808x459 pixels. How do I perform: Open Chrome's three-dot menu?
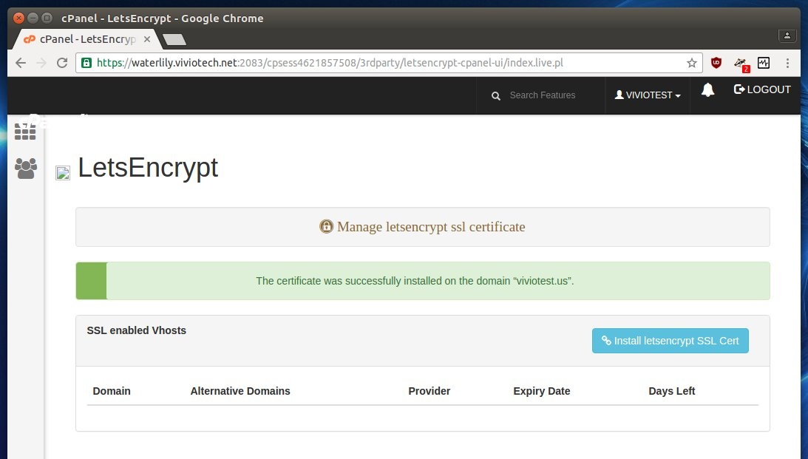787,64
